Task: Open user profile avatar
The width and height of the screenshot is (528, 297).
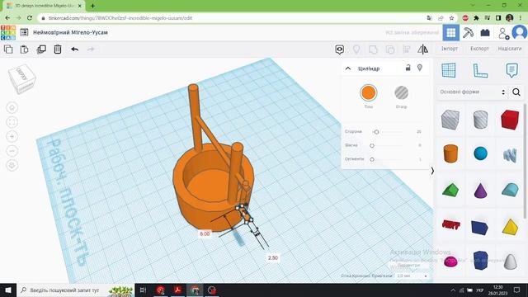Action: (519, 33)
